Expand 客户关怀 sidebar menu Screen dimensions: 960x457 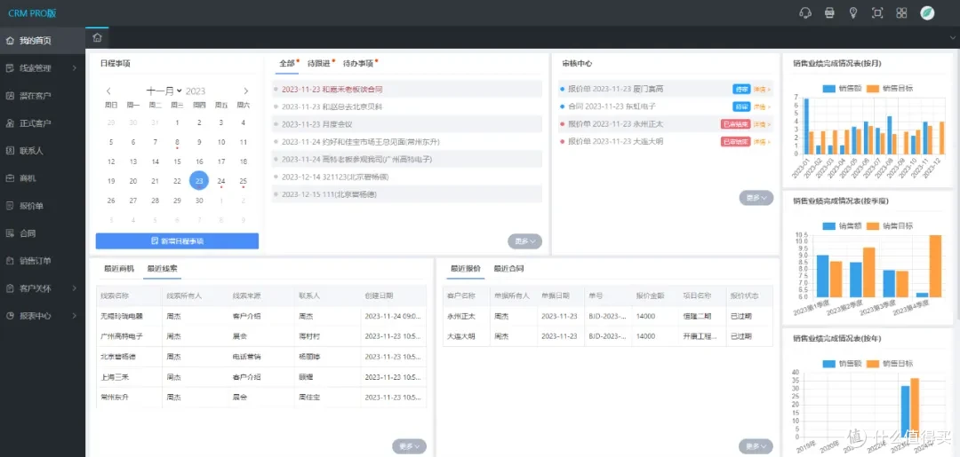[x=43, y=288]
